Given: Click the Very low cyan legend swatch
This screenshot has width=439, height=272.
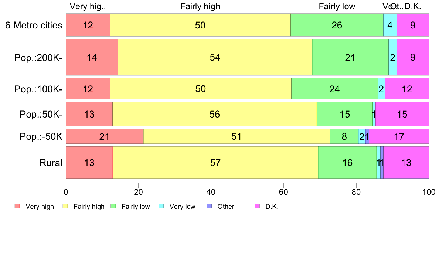Looking at the screenshot, I should coord(161,207).
